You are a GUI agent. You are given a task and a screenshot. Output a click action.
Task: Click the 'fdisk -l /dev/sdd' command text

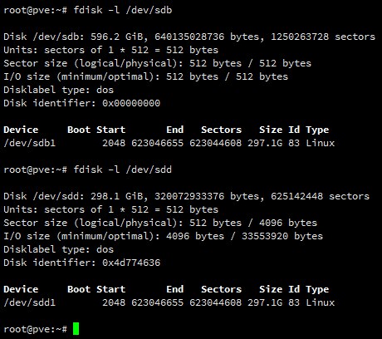122,169
